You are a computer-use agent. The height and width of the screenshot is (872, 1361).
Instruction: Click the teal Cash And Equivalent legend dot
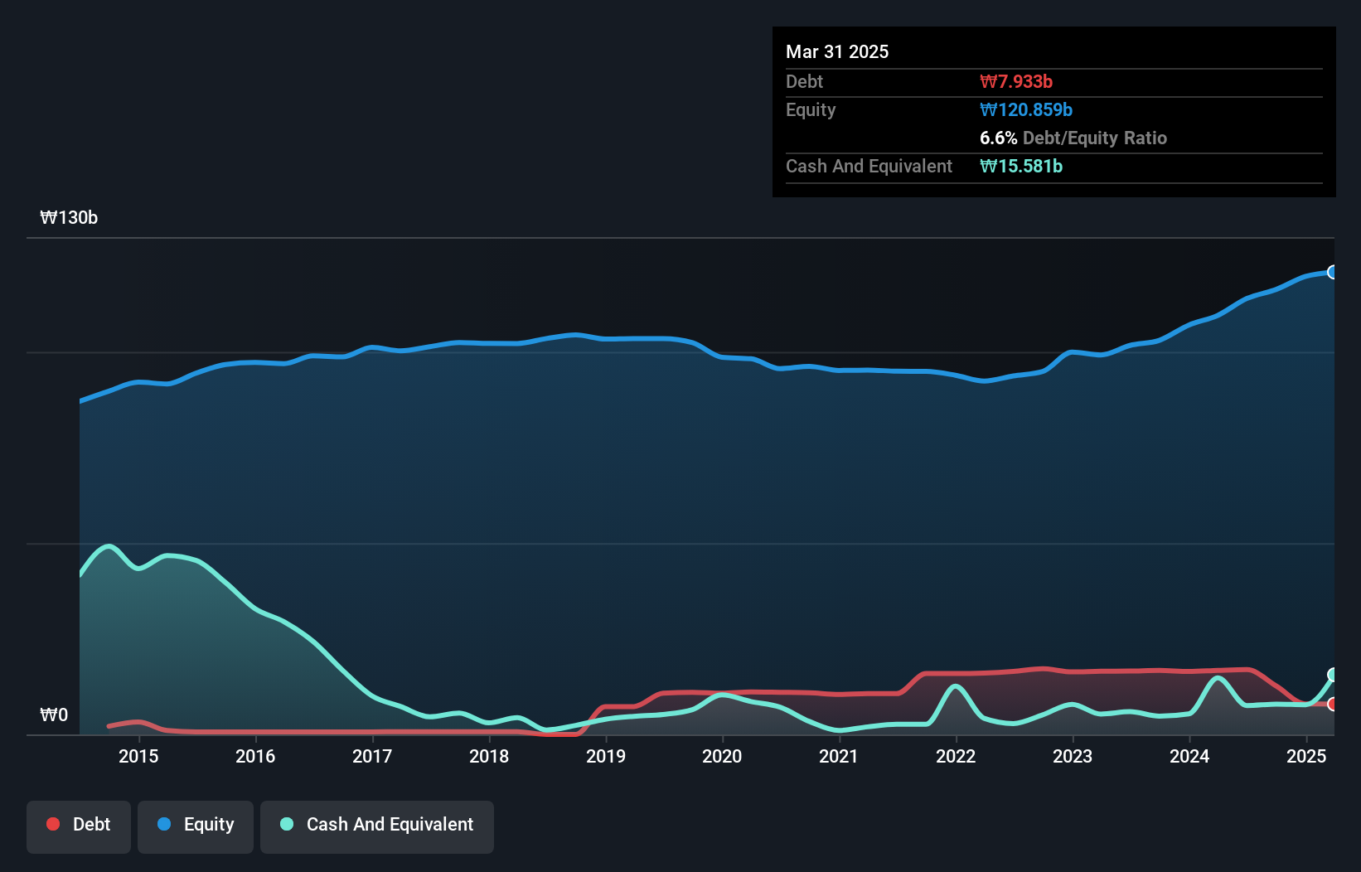coord(286,824)
